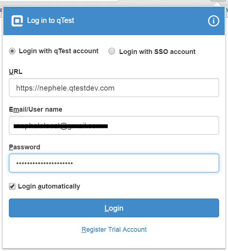This screenshot has height=251, width=228.
Task: Click the "Log in to qTest" header title
Action: coord(51,21)
